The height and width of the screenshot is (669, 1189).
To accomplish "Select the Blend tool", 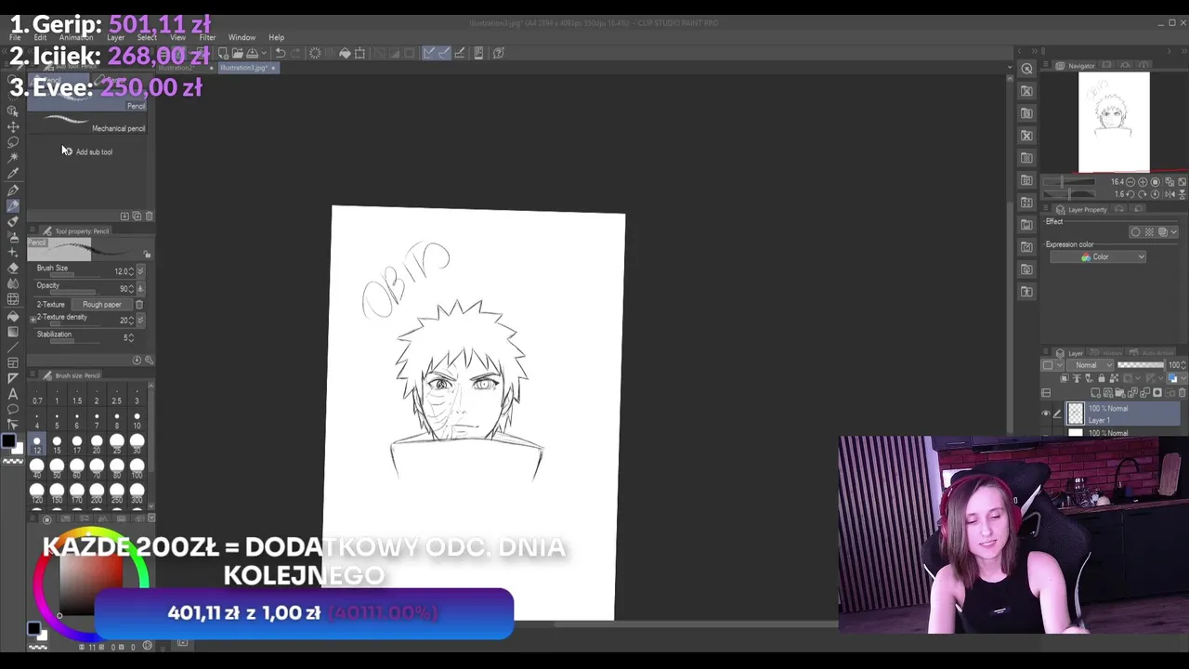I will coord(13,284).
